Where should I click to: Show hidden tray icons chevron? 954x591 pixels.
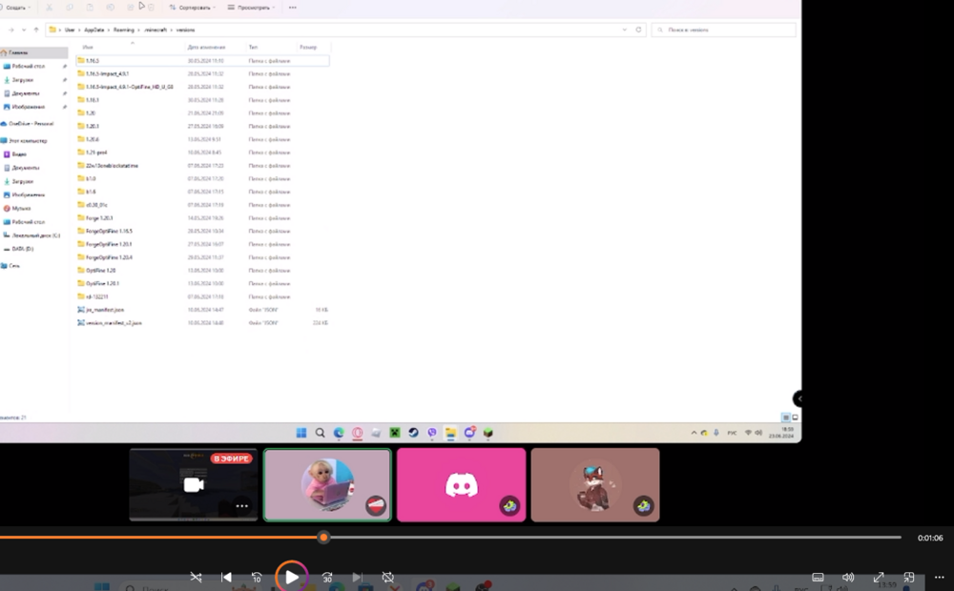pos(694,433)
